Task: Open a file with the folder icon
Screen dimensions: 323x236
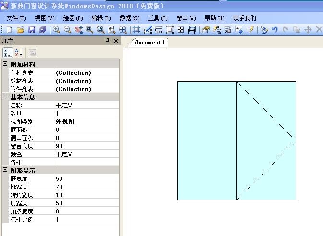Action: [20, 30]
